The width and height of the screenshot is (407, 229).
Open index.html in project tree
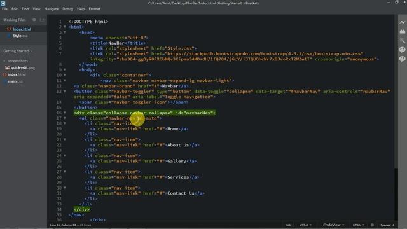tap(17, 74)
